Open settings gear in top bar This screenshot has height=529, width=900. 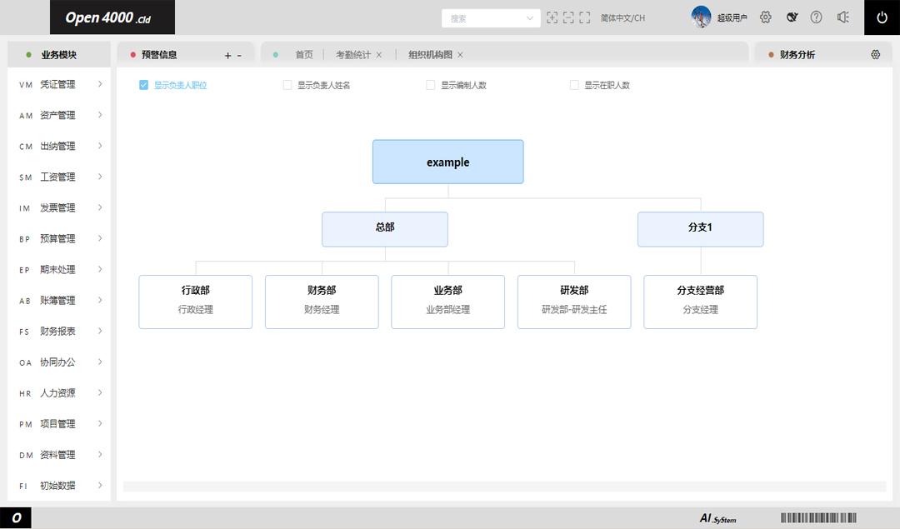[766, 17]
